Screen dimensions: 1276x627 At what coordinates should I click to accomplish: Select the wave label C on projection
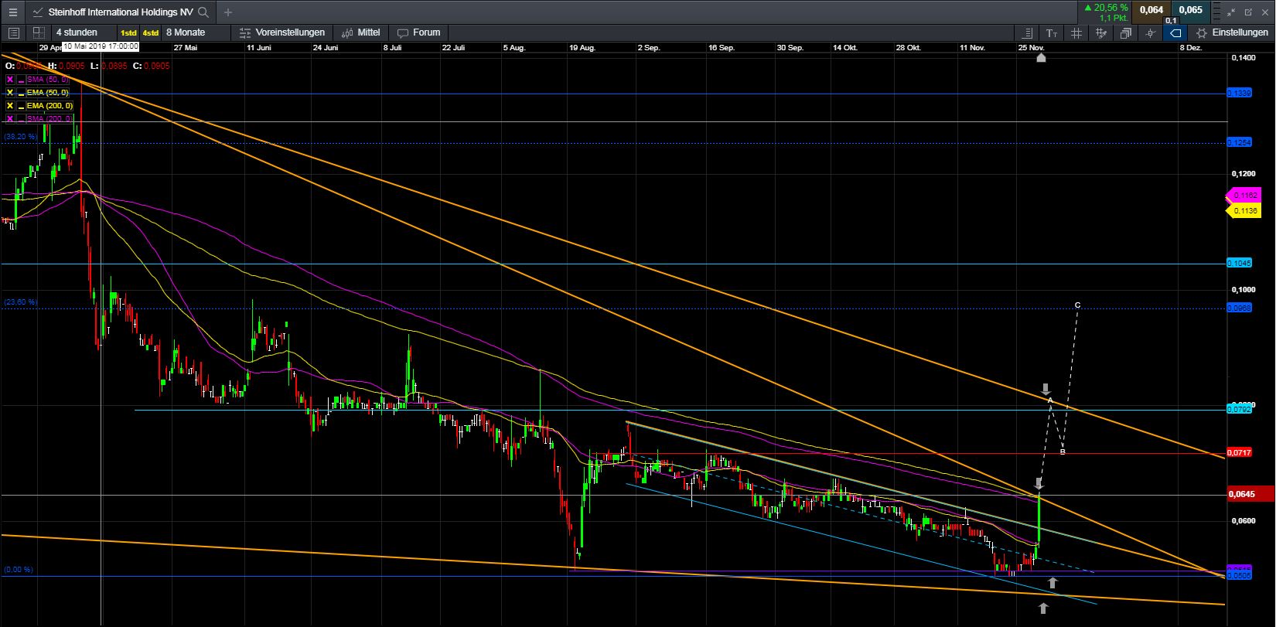coord(1077,305)
